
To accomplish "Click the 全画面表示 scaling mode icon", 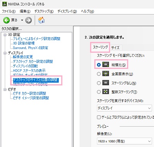I will click(x=105, y=73).
